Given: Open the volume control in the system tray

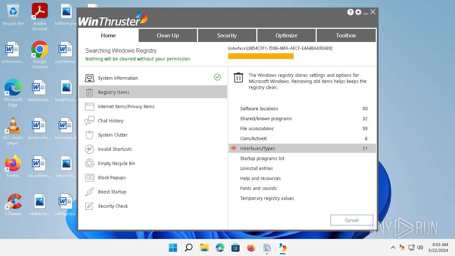Looking at the screenshot, I should (420, 247).
